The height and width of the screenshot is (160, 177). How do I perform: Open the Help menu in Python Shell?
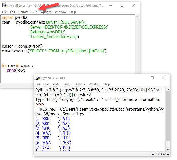pyautogui.click(x=107, y=84)
